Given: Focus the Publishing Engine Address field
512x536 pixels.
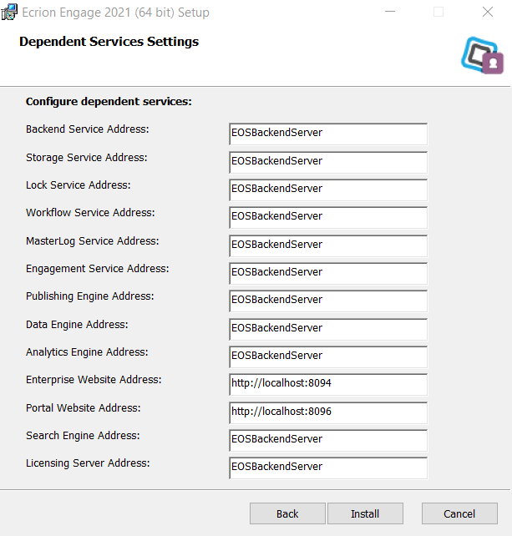Looking at the screenshot, I should [328, 301].
